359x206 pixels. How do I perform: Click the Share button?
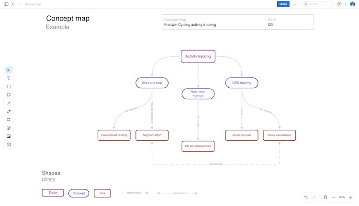(x=283, y=4)
